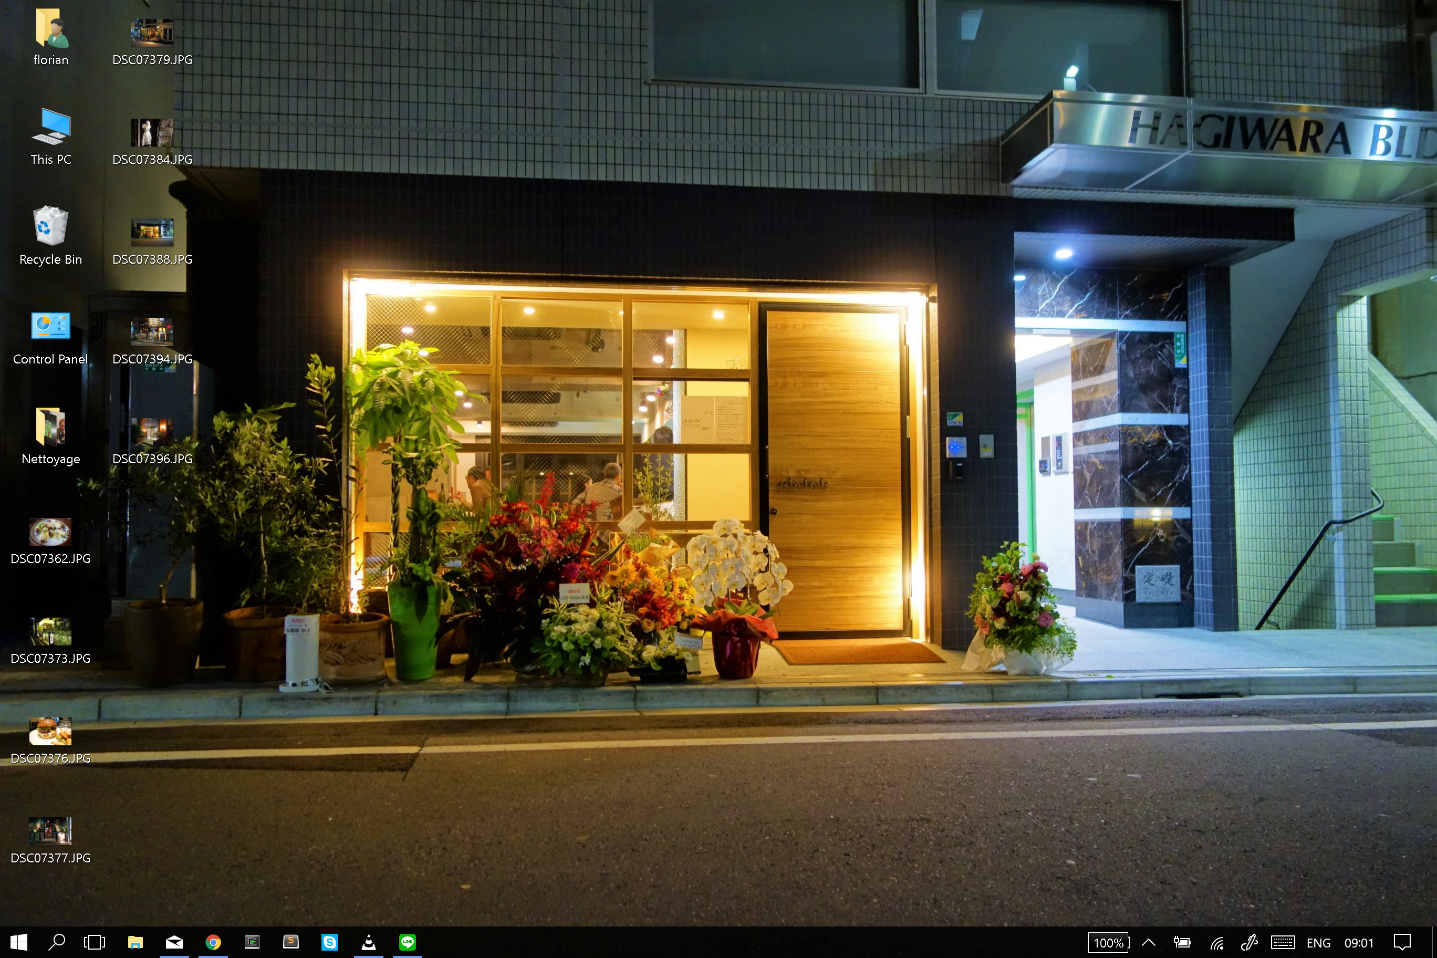Expand the hidden system tray icons
Image resolution: width=1437 pixels, height=958 pixels.
(1148, 942)
